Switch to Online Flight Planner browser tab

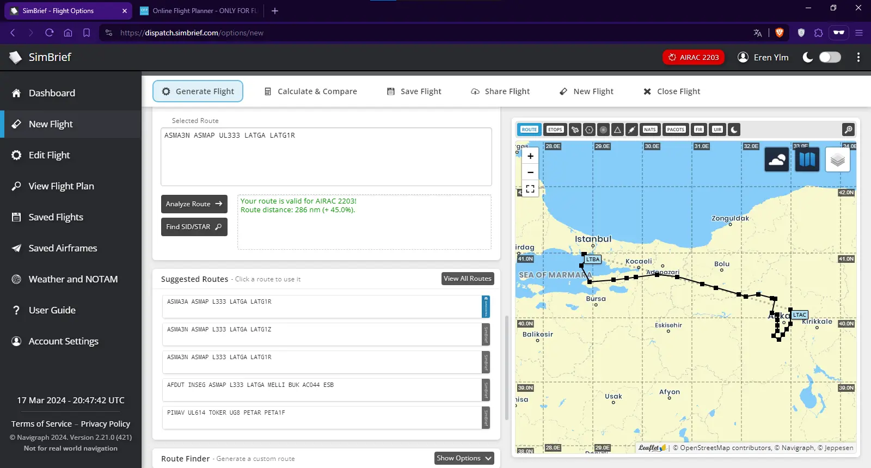(198, 11)
